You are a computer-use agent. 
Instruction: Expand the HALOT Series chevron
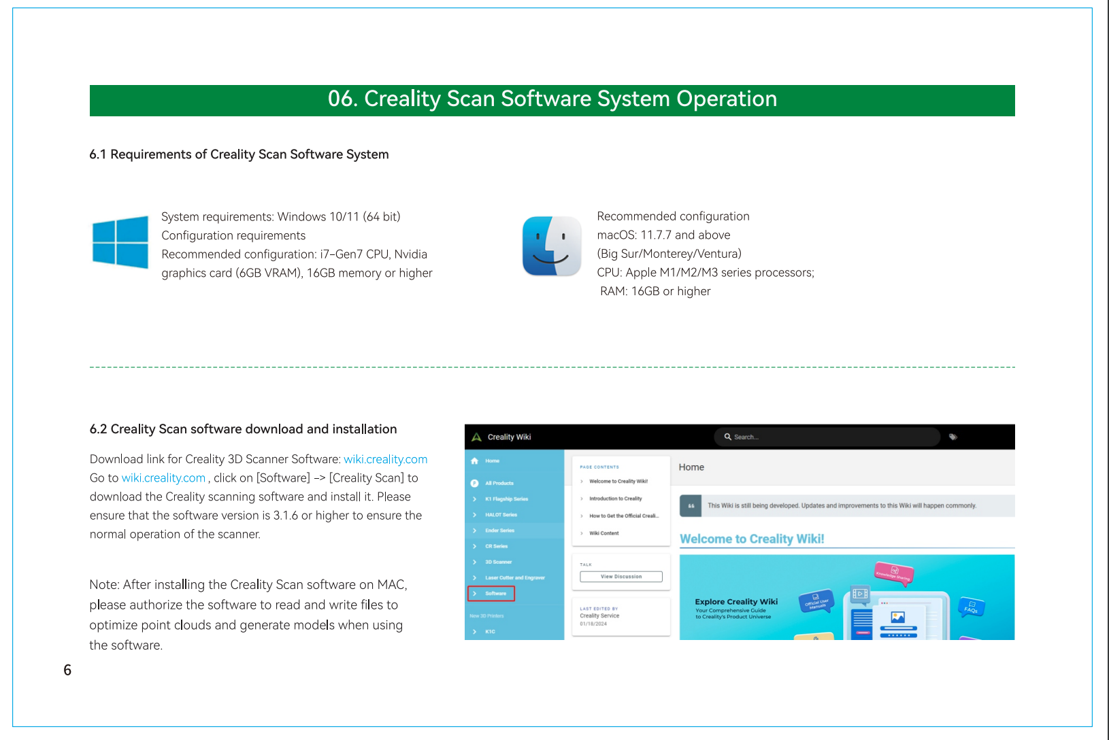[474, 515]
